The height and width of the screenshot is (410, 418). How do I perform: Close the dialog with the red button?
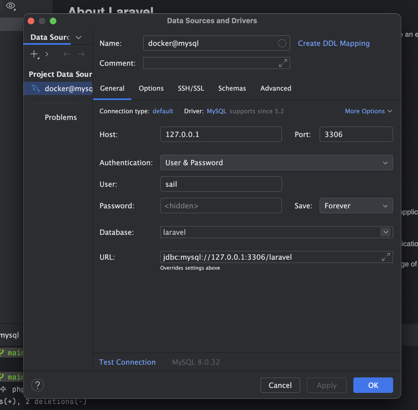tap(31, 21)
